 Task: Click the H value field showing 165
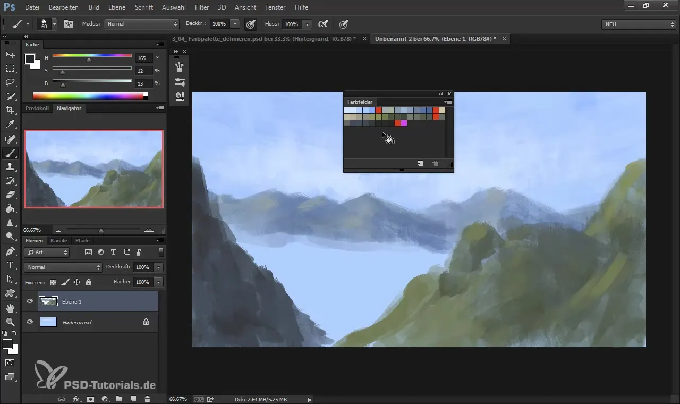click(143, 58)
